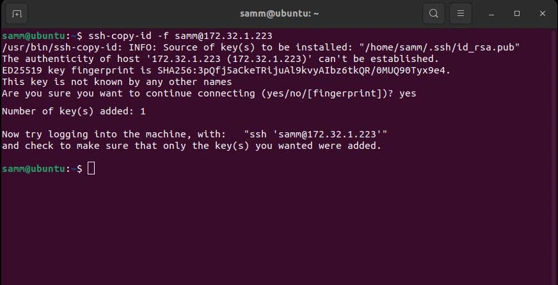The image size is (558, 285).
Task: Click the 'This key is not known' line
Action: (x=116, y=82)
